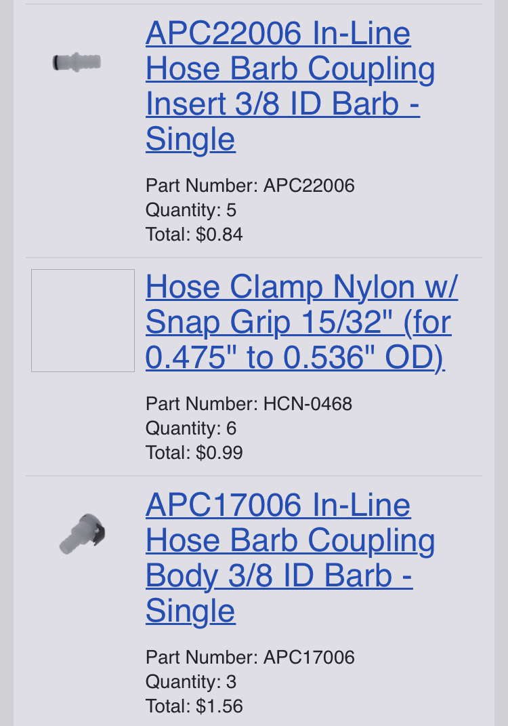Click 'Single' in the APC17006 link title
Image resolution: width=508 pixels, height=726 pixels.
point(190,611)
